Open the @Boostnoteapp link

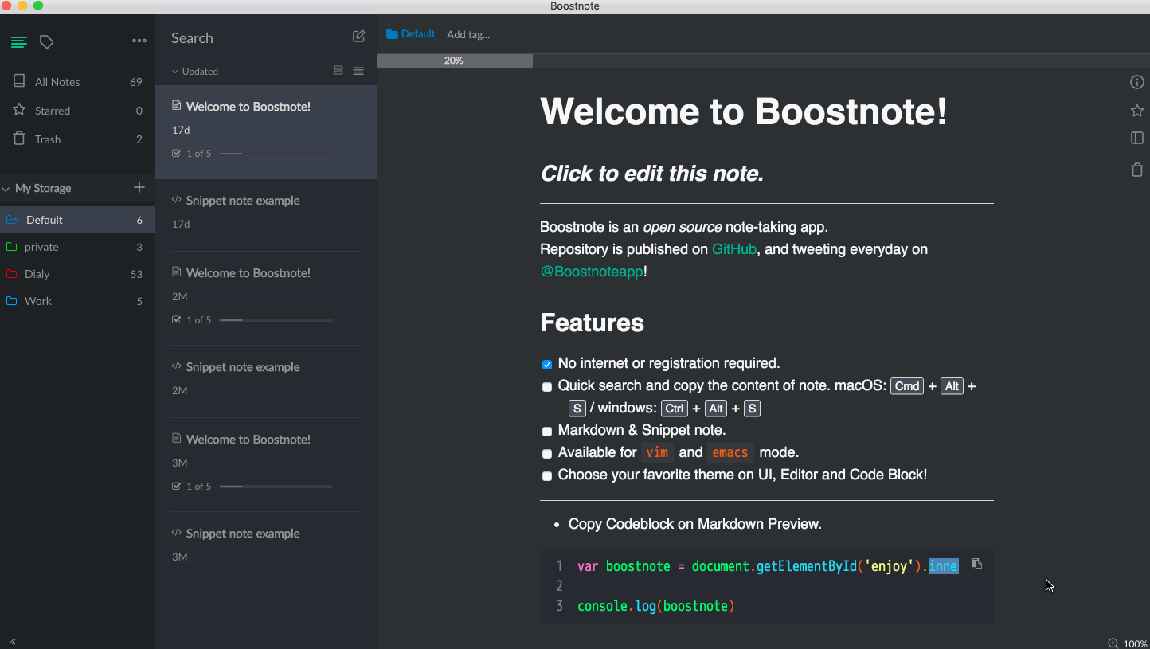click(592, 272)
